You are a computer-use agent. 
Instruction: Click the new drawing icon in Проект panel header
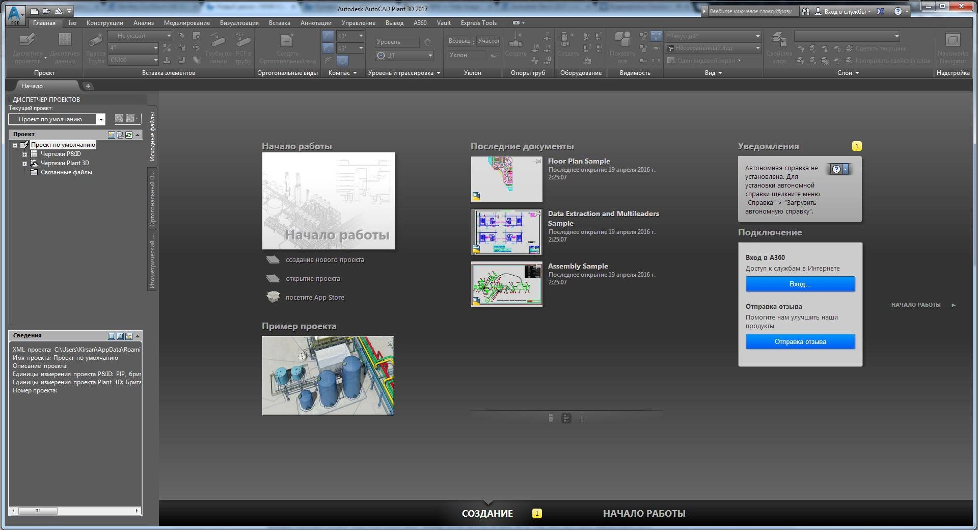[112, 135]
